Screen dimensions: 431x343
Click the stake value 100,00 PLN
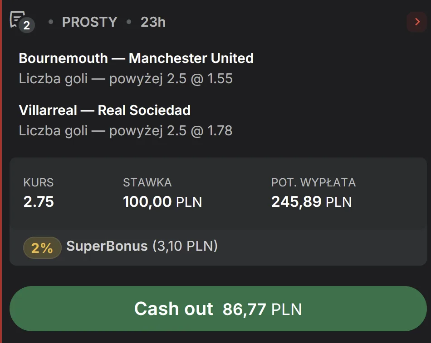[x=162, y=202]
